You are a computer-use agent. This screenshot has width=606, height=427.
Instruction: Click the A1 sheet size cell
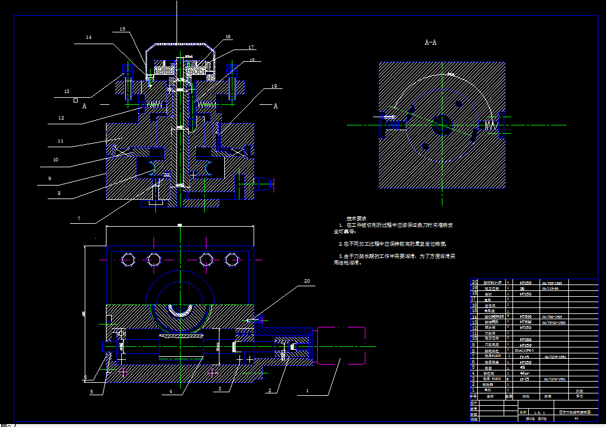click(x=576, y=418)
